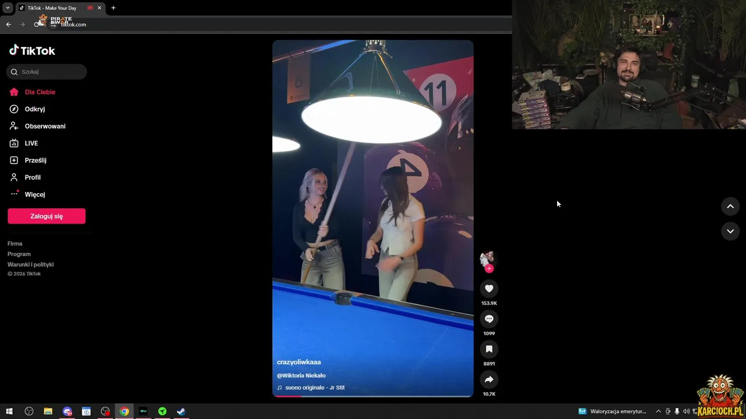Open Steam from the taskbar
Screen dimensions: 746x419
pyautogui.click(x=181, y=411)
